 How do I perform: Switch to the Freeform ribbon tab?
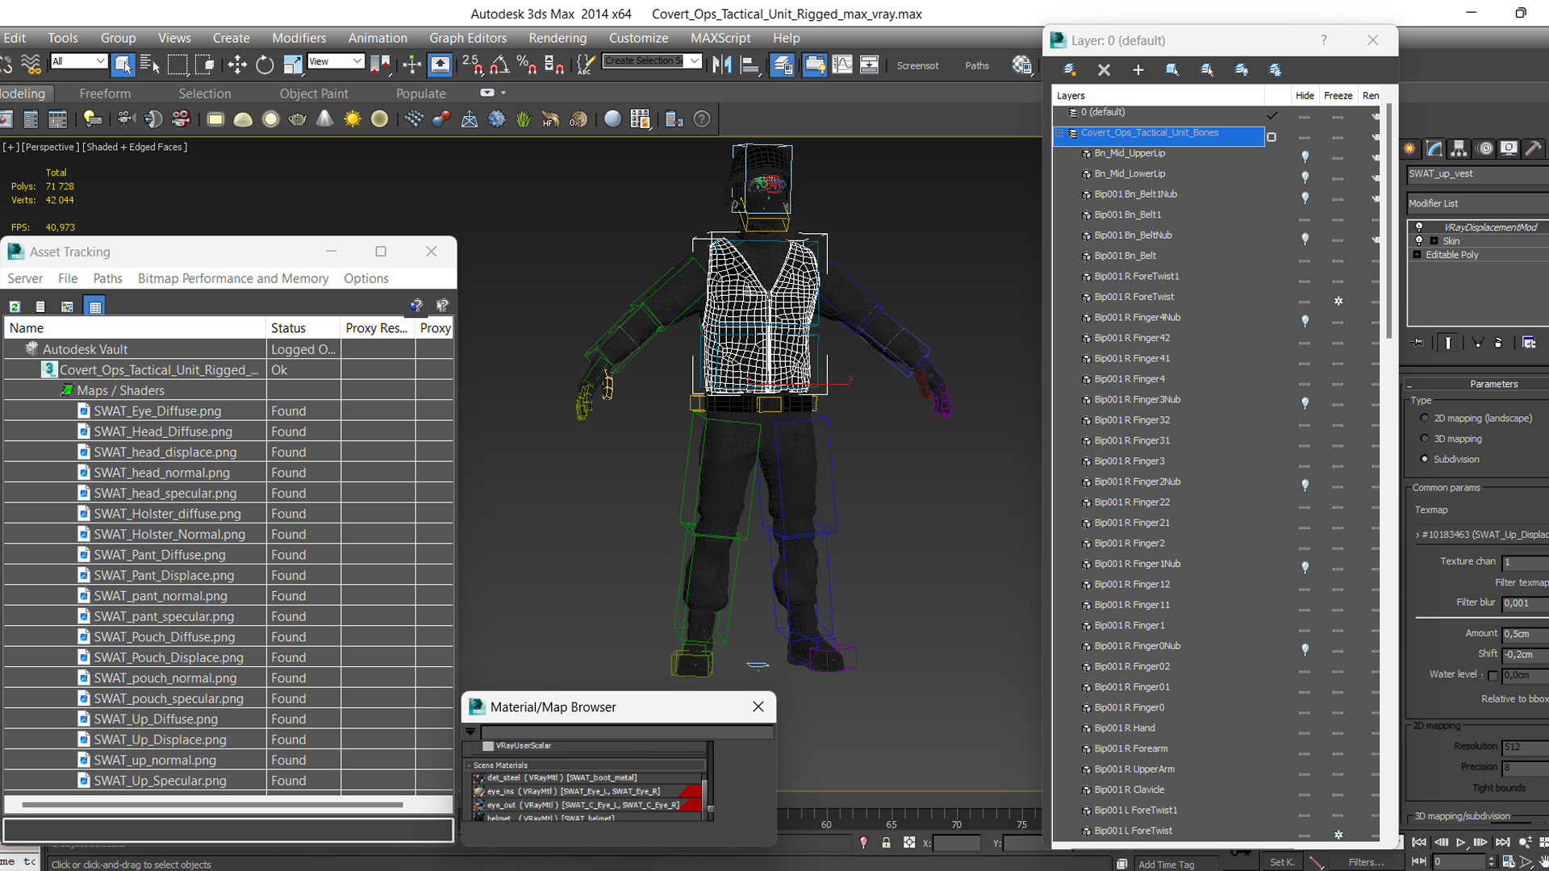coord(105,94)
